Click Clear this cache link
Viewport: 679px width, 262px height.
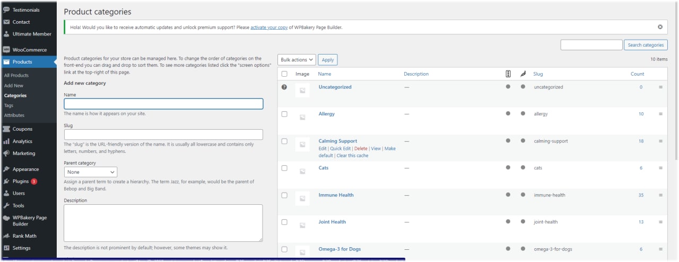click(x=352, y=156)
